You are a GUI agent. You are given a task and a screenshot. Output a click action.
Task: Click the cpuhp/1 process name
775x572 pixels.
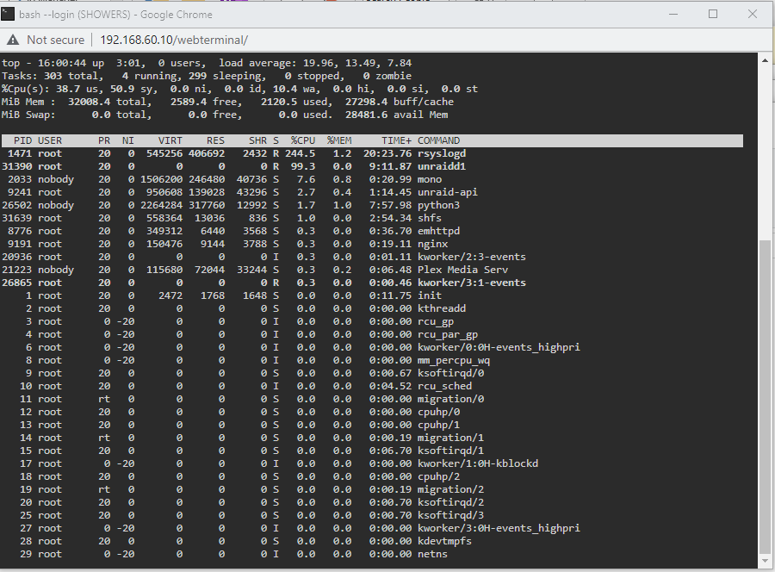pos(438,425)
